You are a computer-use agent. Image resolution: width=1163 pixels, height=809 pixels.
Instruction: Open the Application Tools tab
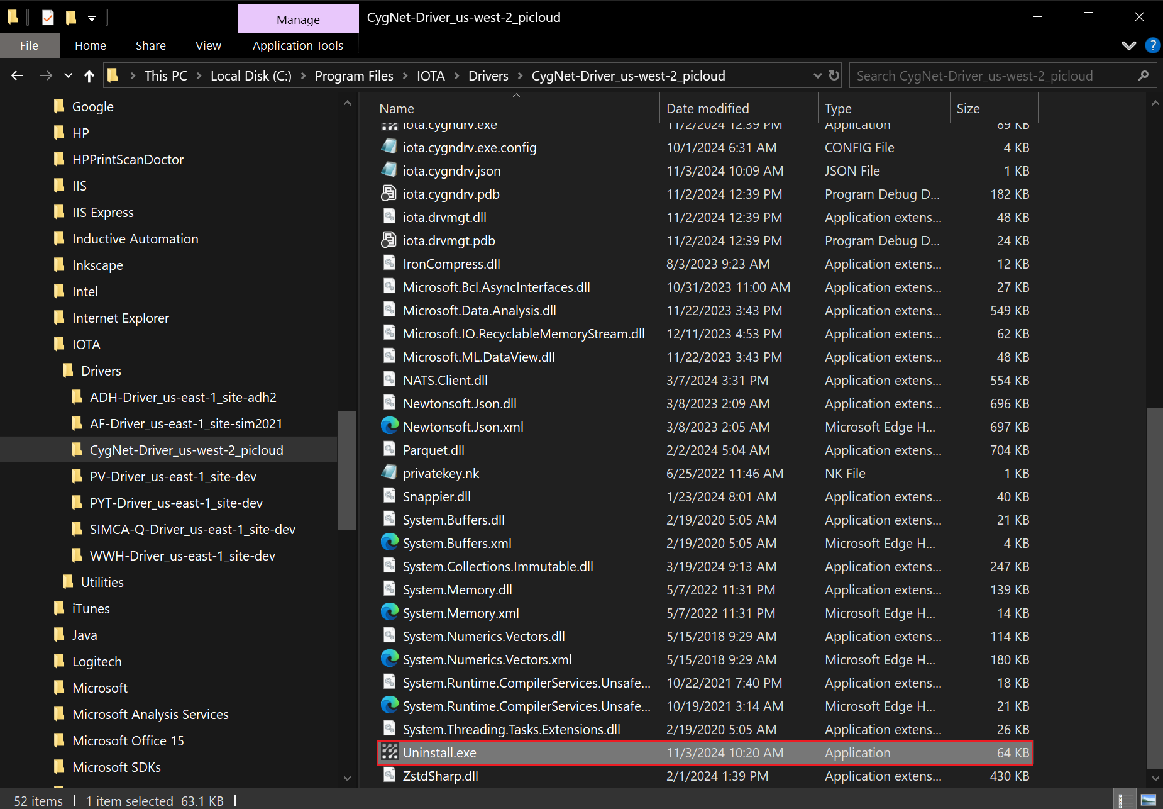[x=298, y=45]
